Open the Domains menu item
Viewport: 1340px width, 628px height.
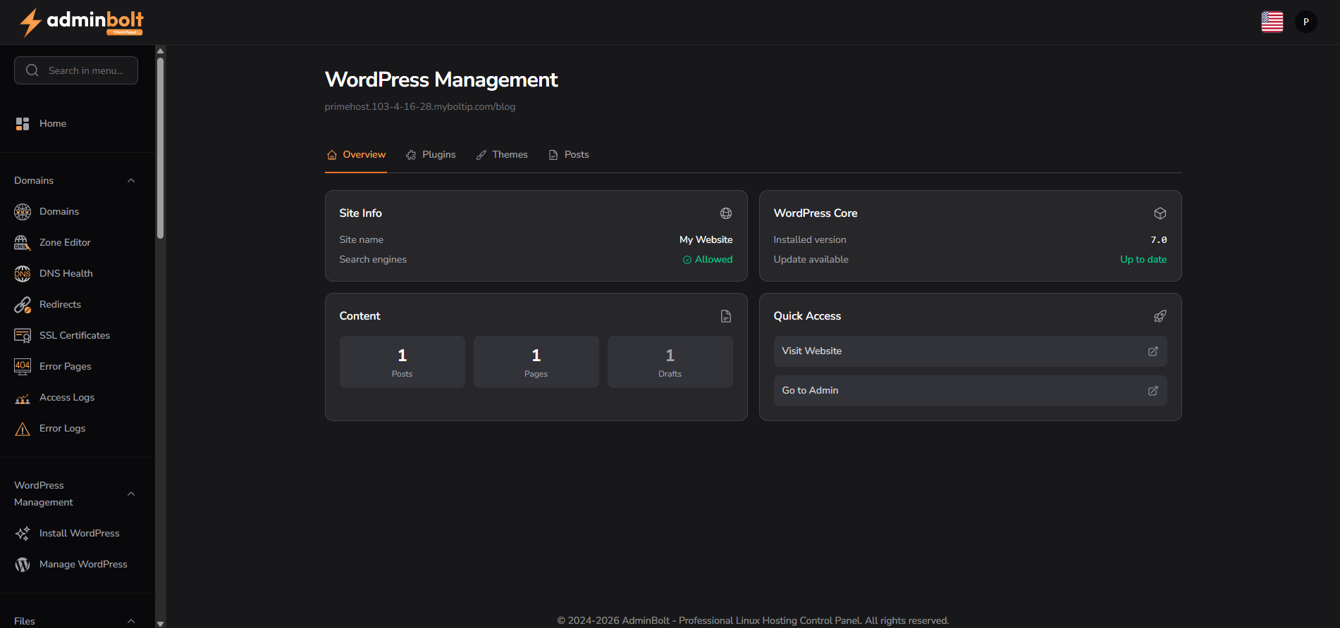[76, 212]
